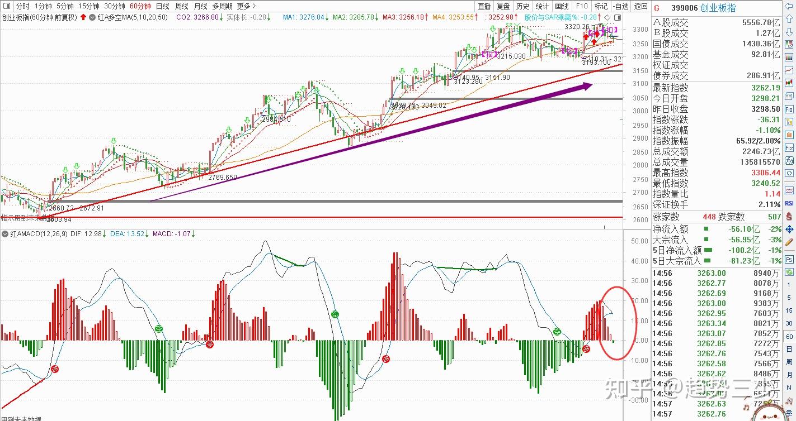The height and width of the screenshot is (421, 796).
Task: Select the 15分钟 period tab
Action: pos(89,6)
